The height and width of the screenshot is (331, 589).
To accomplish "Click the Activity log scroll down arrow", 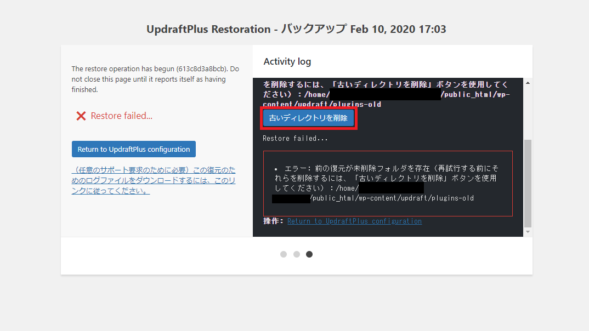I will coord(528,232).
